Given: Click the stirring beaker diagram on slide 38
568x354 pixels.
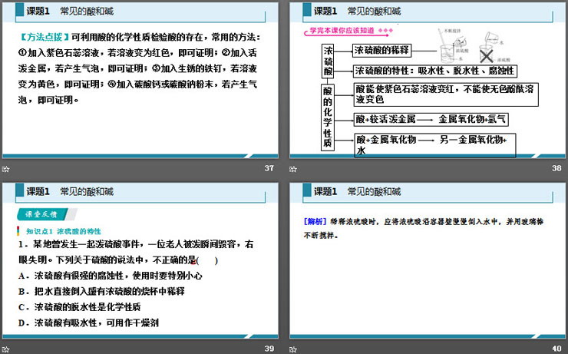Looking at the screenshot, I should click(447, 53).
